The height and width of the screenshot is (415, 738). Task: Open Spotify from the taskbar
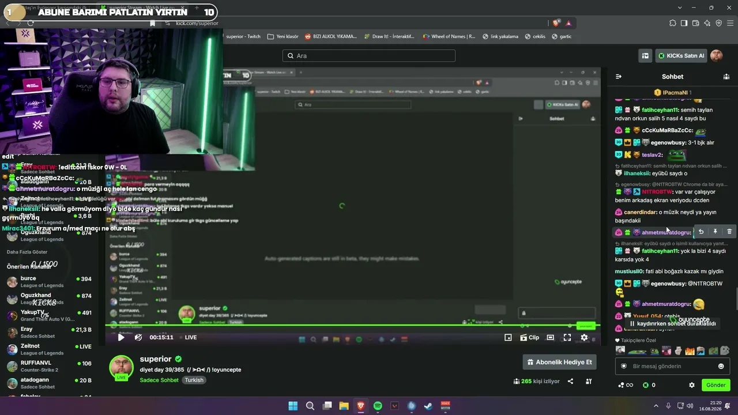coord(378,406)
